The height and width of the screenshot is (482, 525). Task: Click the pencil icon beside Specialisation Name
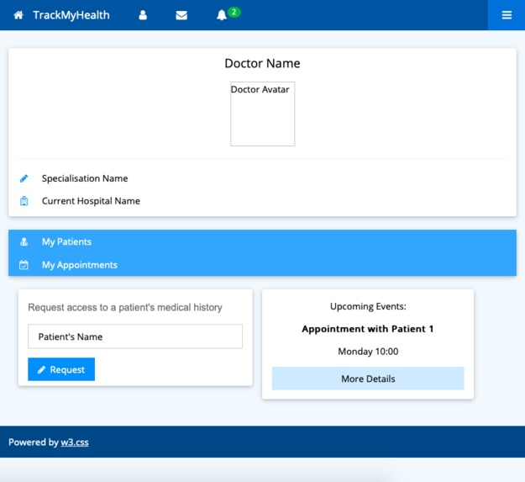tap(24, 178)
